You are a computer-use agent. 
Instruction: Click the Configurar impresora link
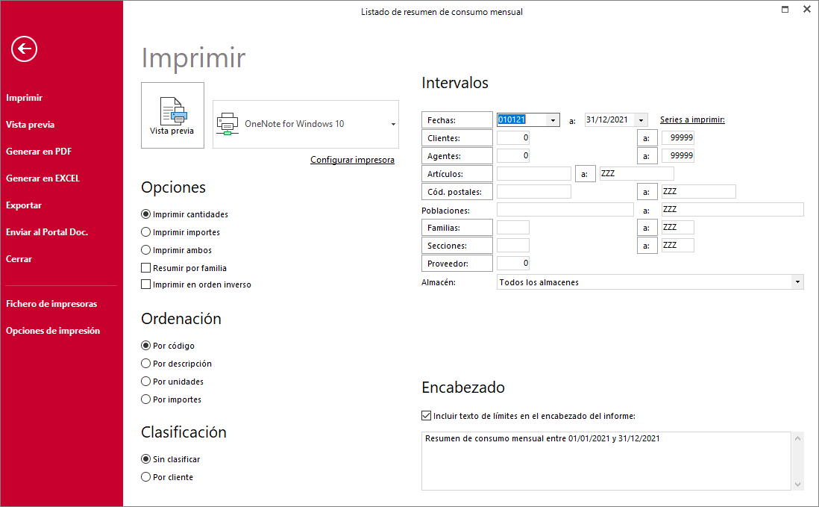click(x=352, y=160)
